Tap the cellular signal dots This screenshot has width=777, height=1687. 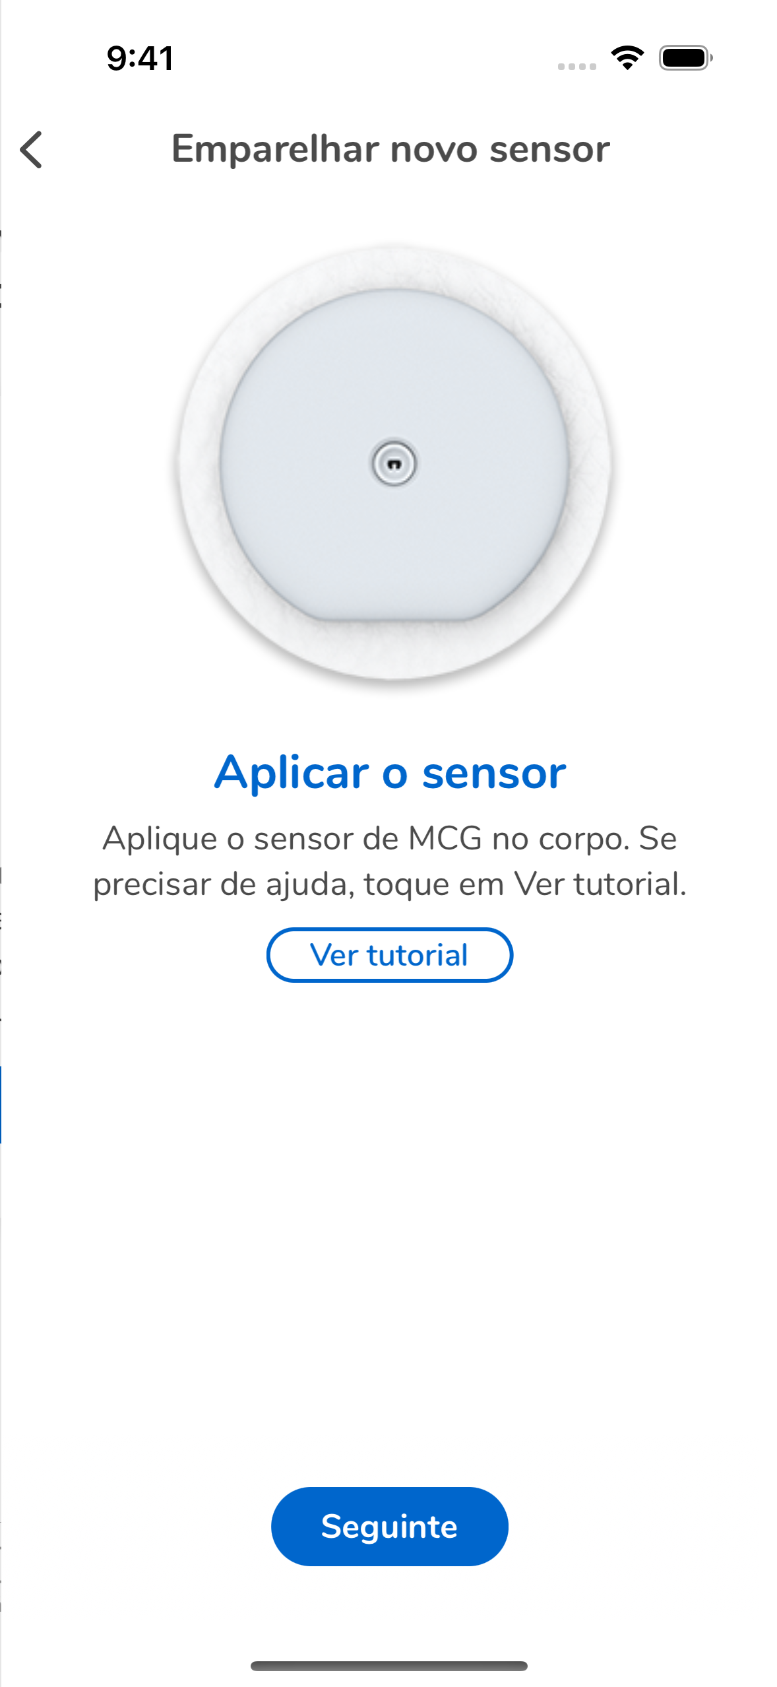click(x=576, y=66)
